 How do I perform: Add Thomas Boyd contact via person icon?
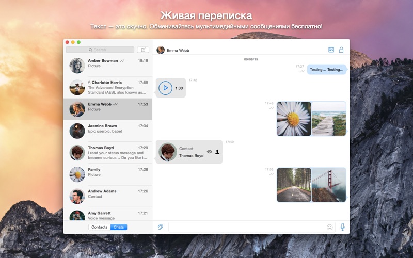coord(217,152)
